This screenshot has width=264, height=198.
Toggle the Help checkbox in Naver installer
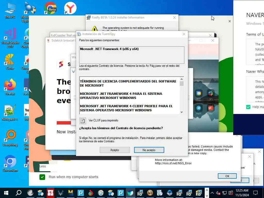point(248,107)
